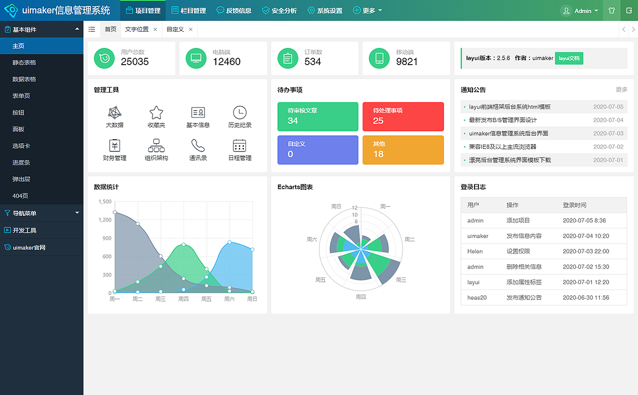
Task: Open the 更多 menu in the top bar
Action: point(367,10)
